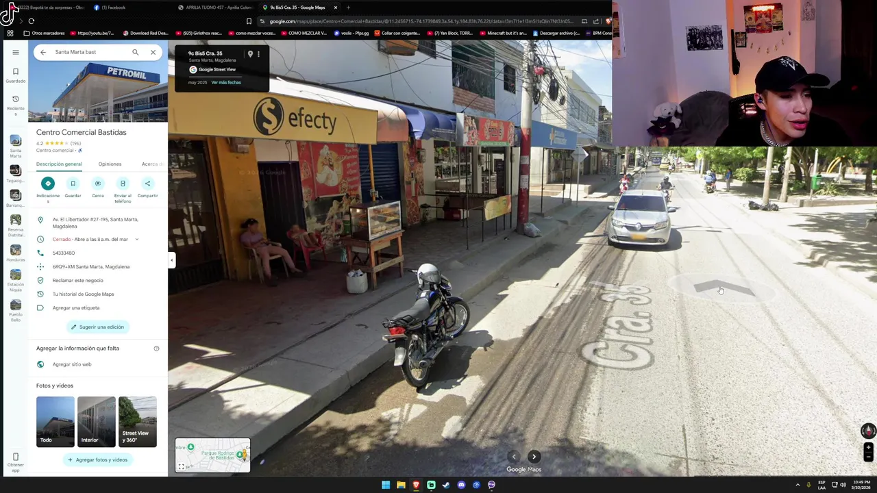Open the Parque Rodrigo de Bastidas minimap
Viewport: 877px width, 493px height.
[x=212, y=455]
